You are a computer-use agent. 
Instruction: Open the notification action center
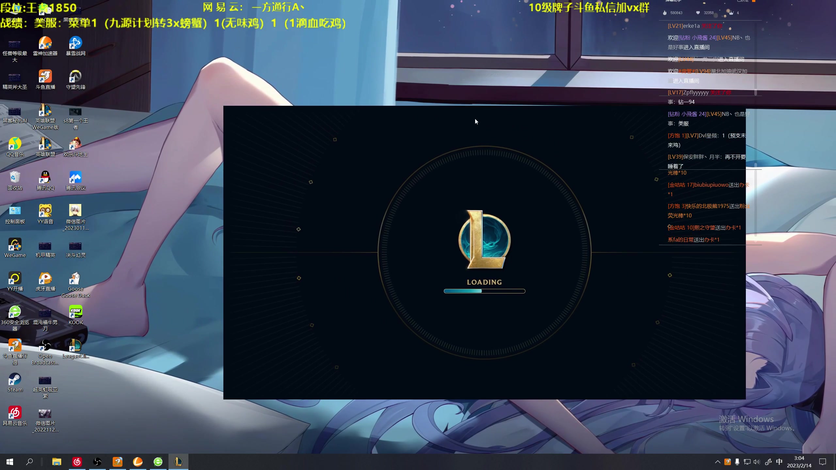click(823, 462)
